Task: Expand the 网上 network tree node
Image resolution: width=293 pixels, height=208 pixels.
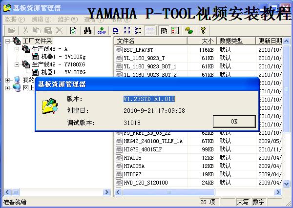Action: (7, 88)
